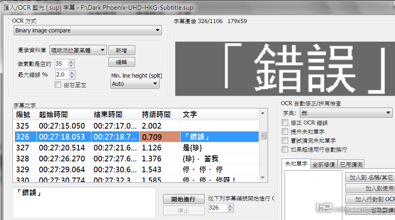395x220 pixels.
Task: Click the unknown words list box
Action: (313, 195)
